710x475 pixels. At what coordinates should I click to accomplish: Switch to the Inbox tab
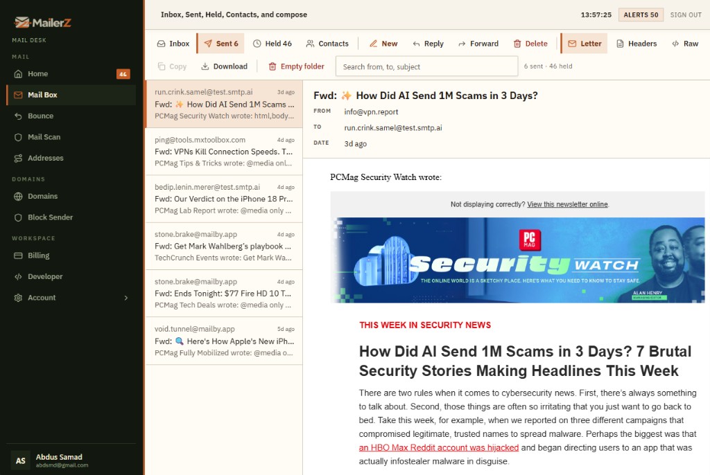point(173,44)
